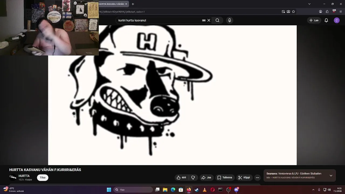The image size is (345, 194).
Task: Create a clip with Klippi
Action: coord(244,178)
